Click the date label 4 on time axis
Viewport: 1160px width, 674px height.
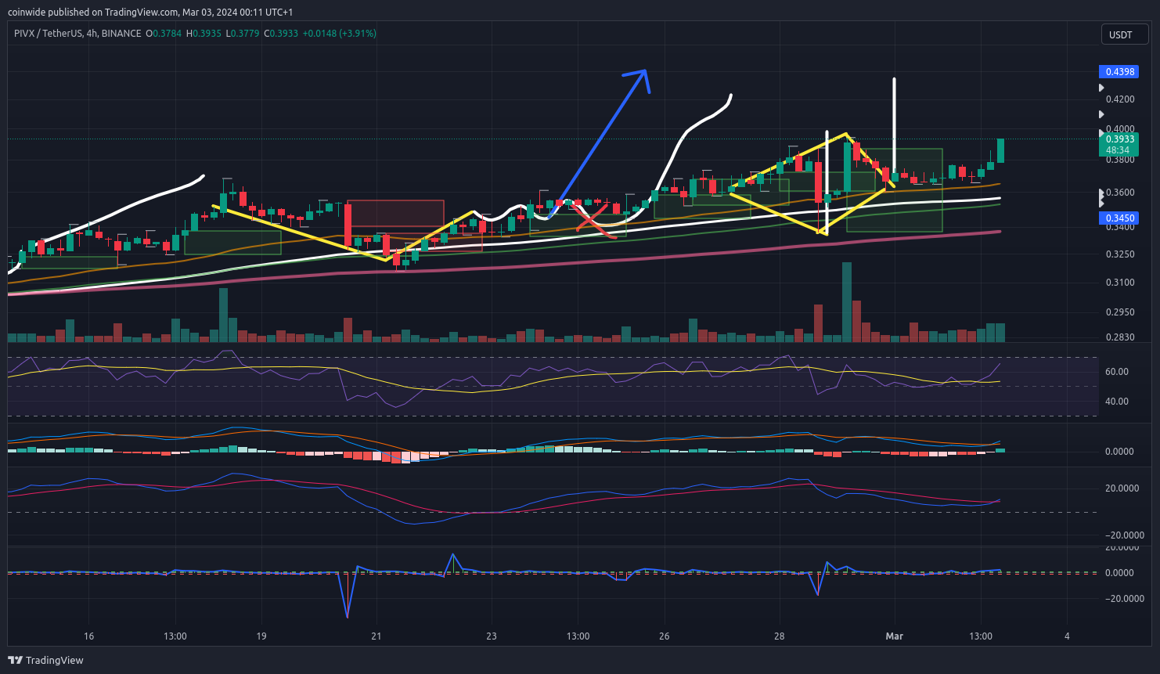coord(1067,636)
